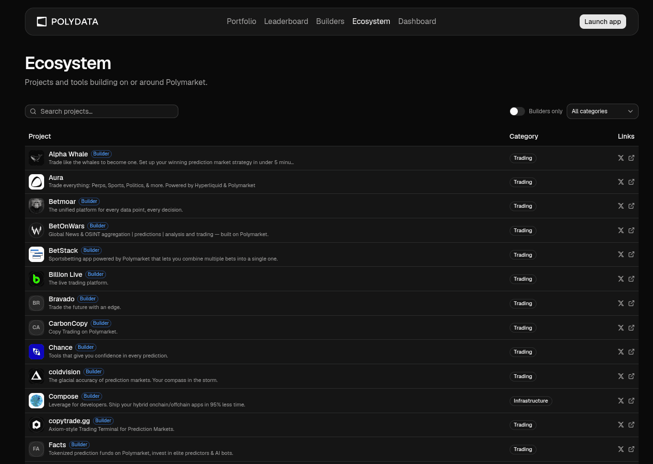Click the Alpha Whale project logo

pos(36,158)
